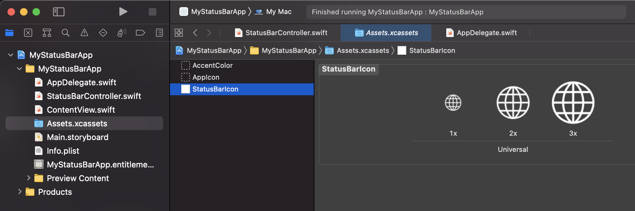Open the Find navigator magnifier icon
The height and width of the screenshot is (211, 635).
[66, 33]
